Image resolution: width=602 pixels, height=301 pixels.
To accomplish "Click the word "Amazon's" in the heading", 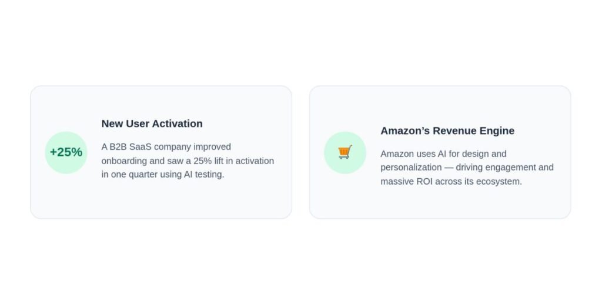I will tap(405, 131).
